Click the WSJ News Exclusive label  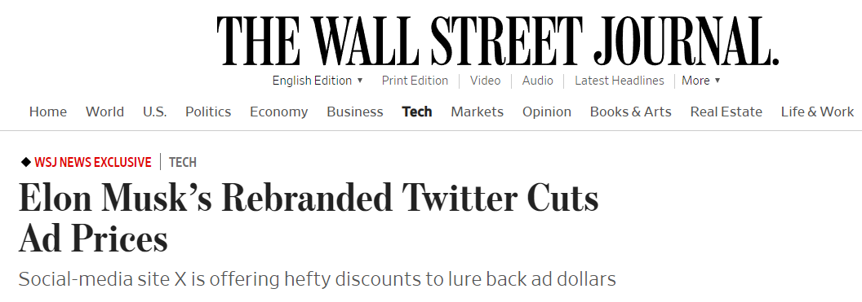(x=93, y=162)
